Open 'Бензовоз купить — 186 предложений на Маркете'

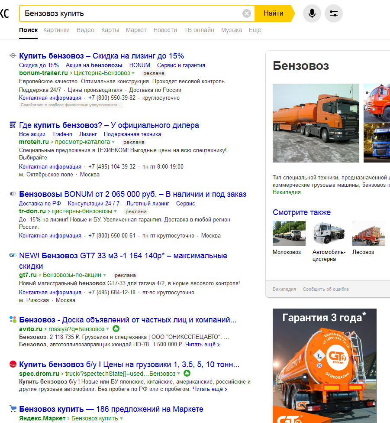[x=111, y=409]
